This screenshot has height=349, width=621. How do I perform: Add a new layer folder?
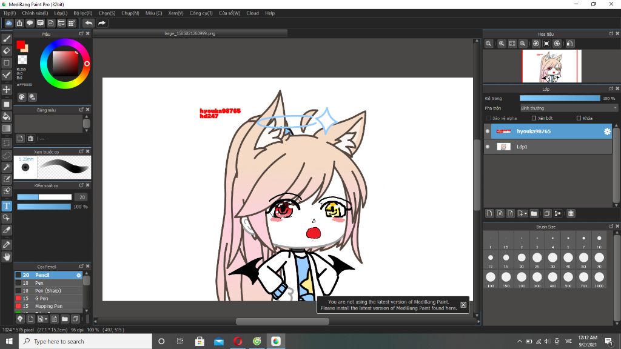(534, 213)
